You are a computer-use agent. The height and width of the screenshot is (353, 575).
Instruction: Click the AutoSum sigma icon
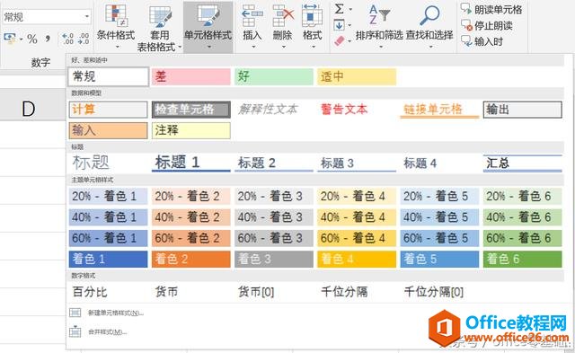click(x=340, y=8)
